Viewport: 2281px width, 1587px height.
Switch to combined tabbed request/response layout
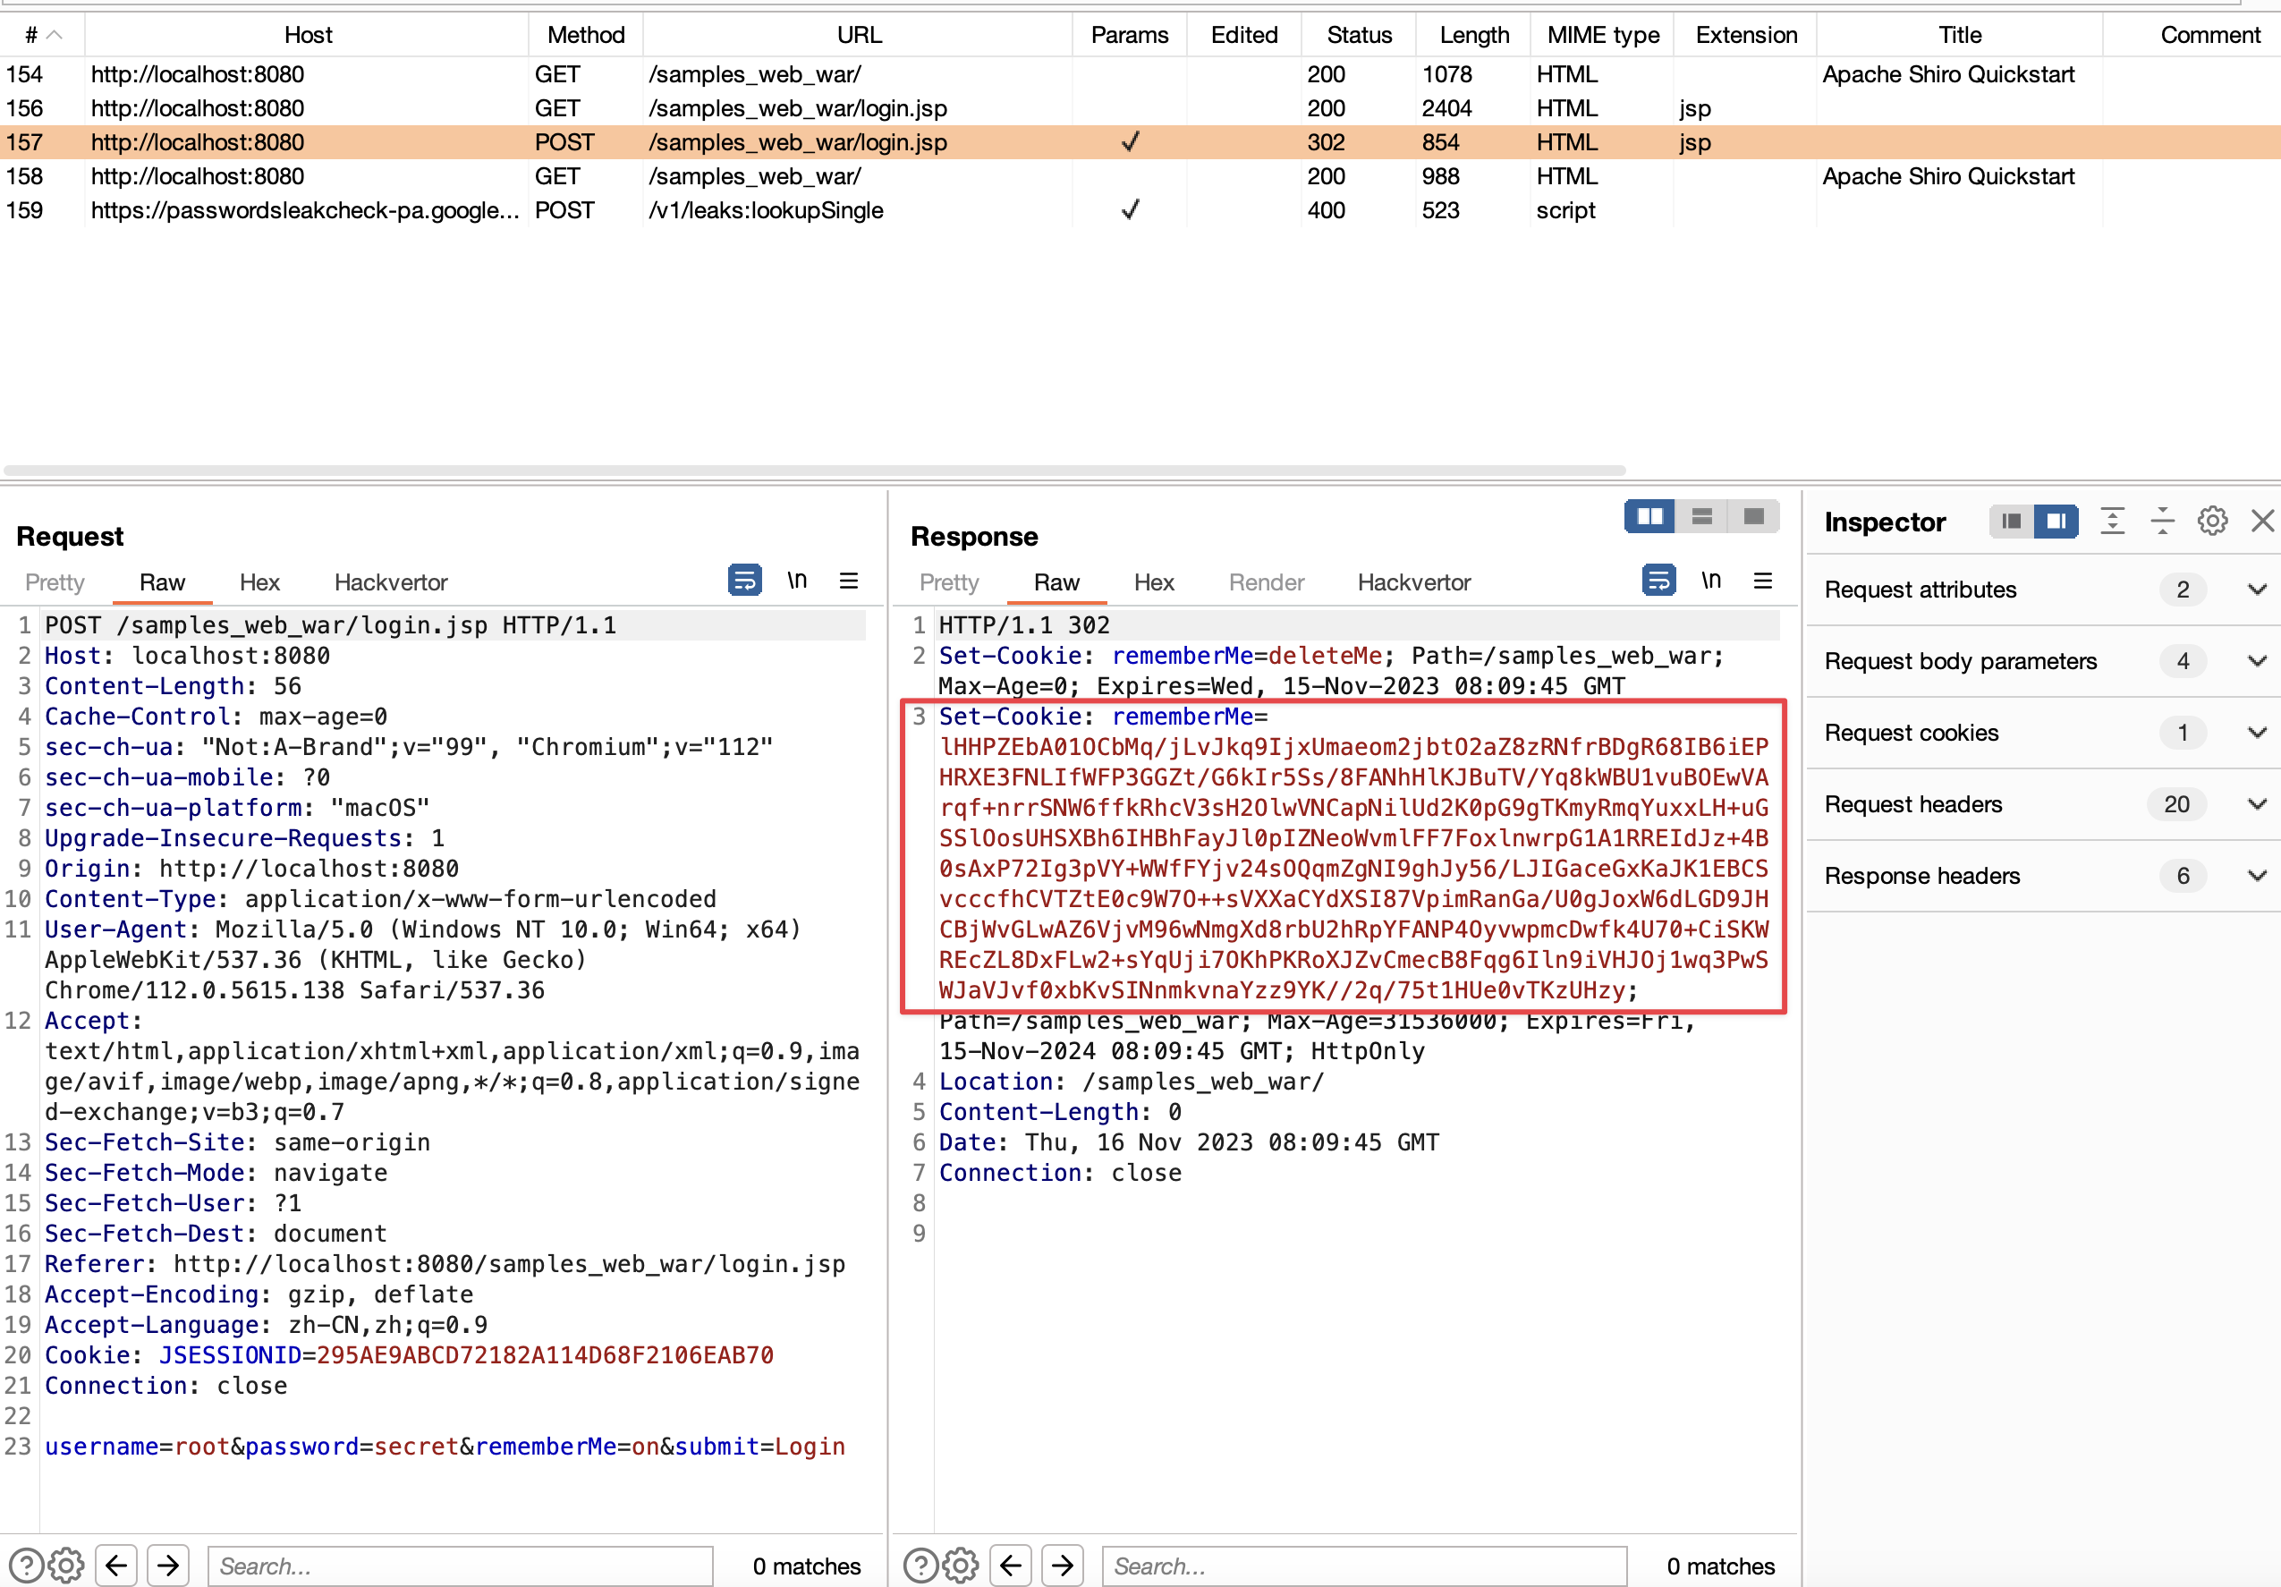1753,517
